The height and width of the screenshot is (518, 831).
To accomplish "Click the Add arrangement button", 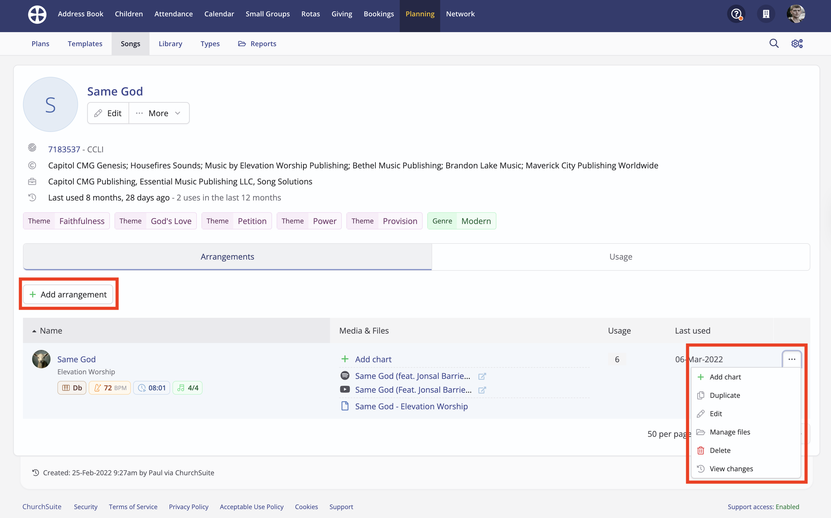I will point(68,294).
